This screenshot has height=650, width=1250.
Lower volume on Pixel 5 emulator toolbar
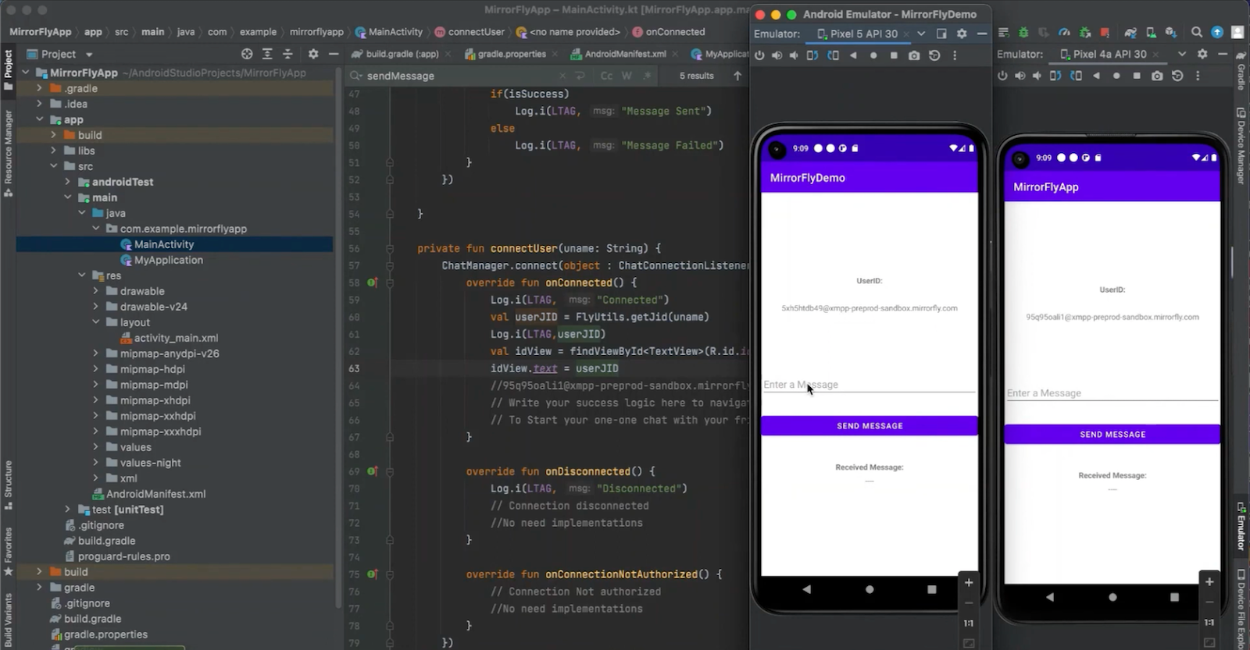tap(794, 55)
